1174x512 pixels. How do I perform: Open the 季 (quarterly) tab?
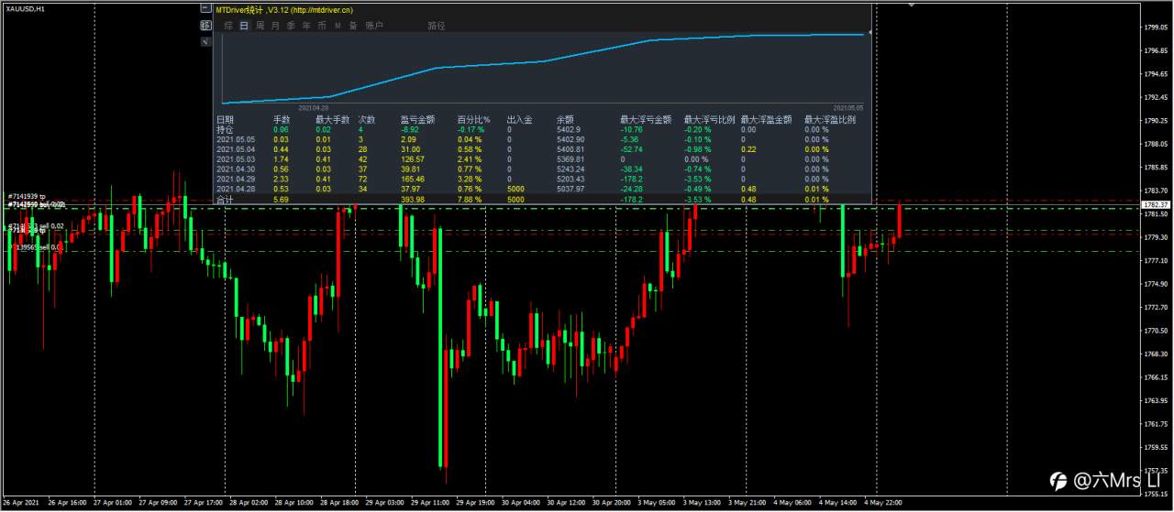click(292, 26)
